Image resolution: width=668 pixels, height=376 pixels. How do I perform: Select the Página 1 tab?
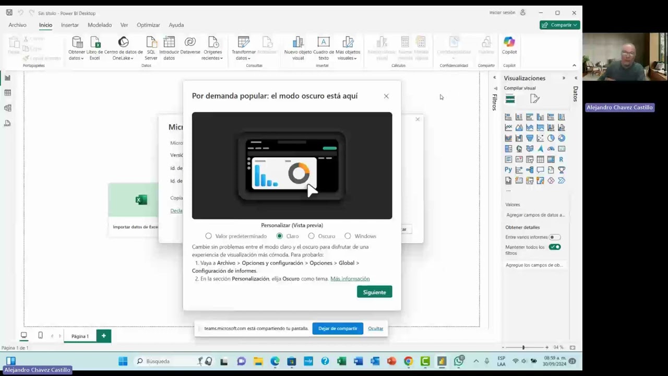point(80,336)
